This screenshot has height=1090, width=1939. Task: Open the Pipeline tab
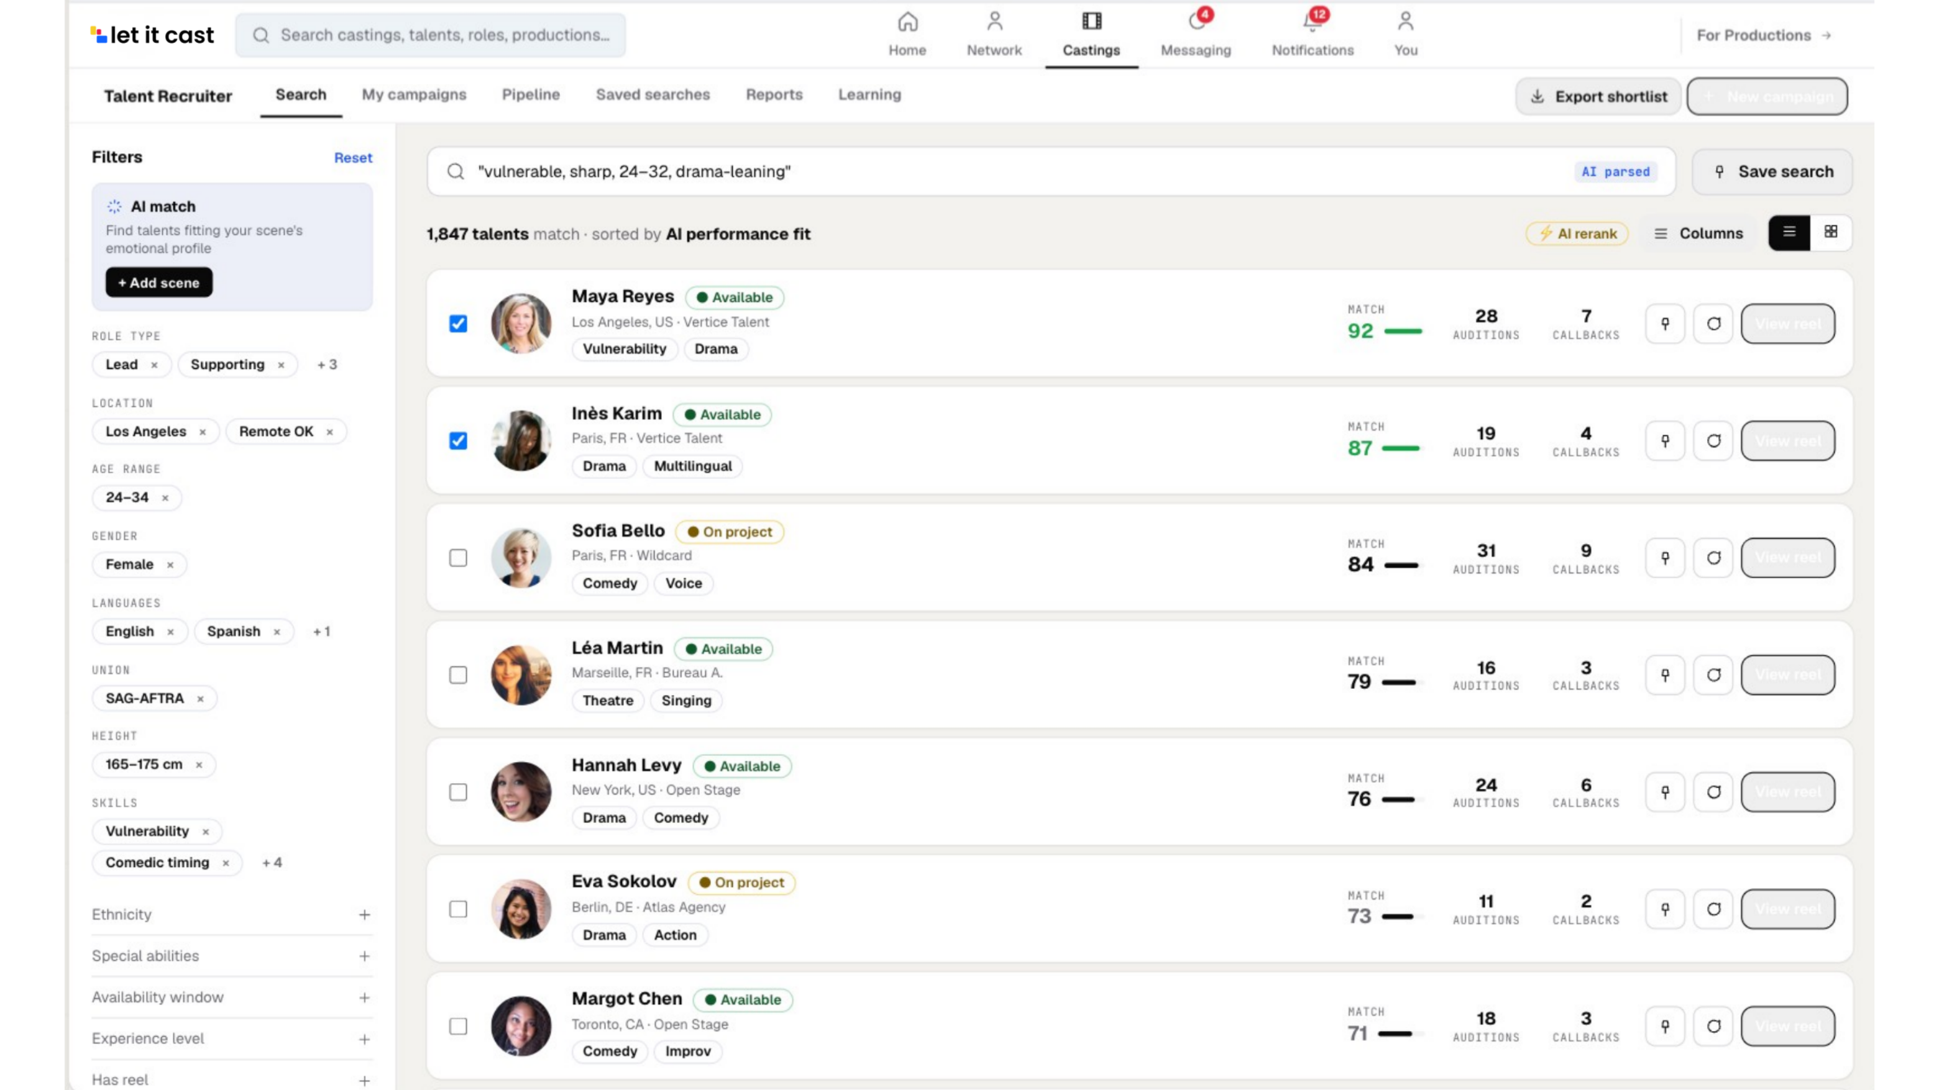[x=531, y=95]
